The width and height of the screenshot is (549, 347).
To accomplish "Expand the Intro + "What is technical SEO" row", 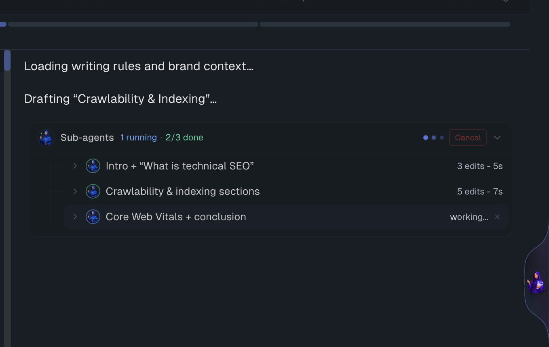I will click(75, 166).
